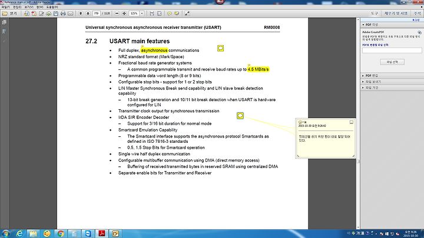Open the Windows Start menu

click(6, 233)
